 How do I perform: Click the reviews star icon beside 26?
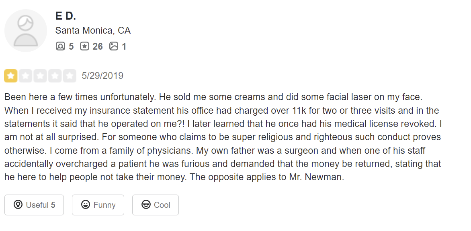pyautogui.click(x=84, y=46)
